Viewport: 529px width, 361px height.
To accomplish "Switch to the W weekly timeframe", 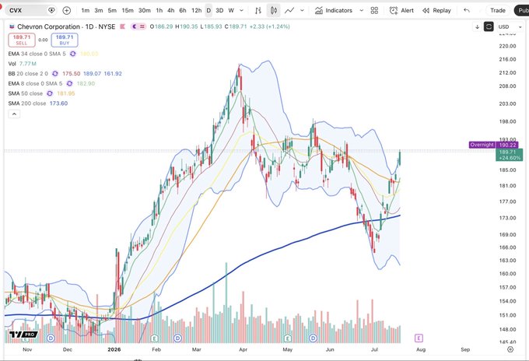I will (231, 10).
